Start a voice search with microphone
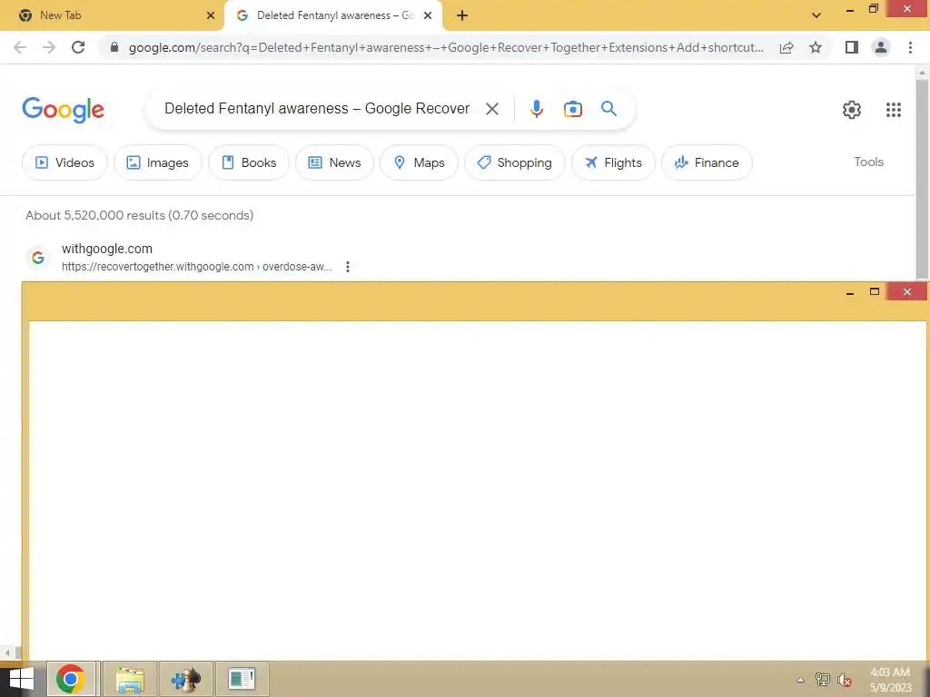The width and height of the screenshot is (930, 697). click(x=537, y=109)
